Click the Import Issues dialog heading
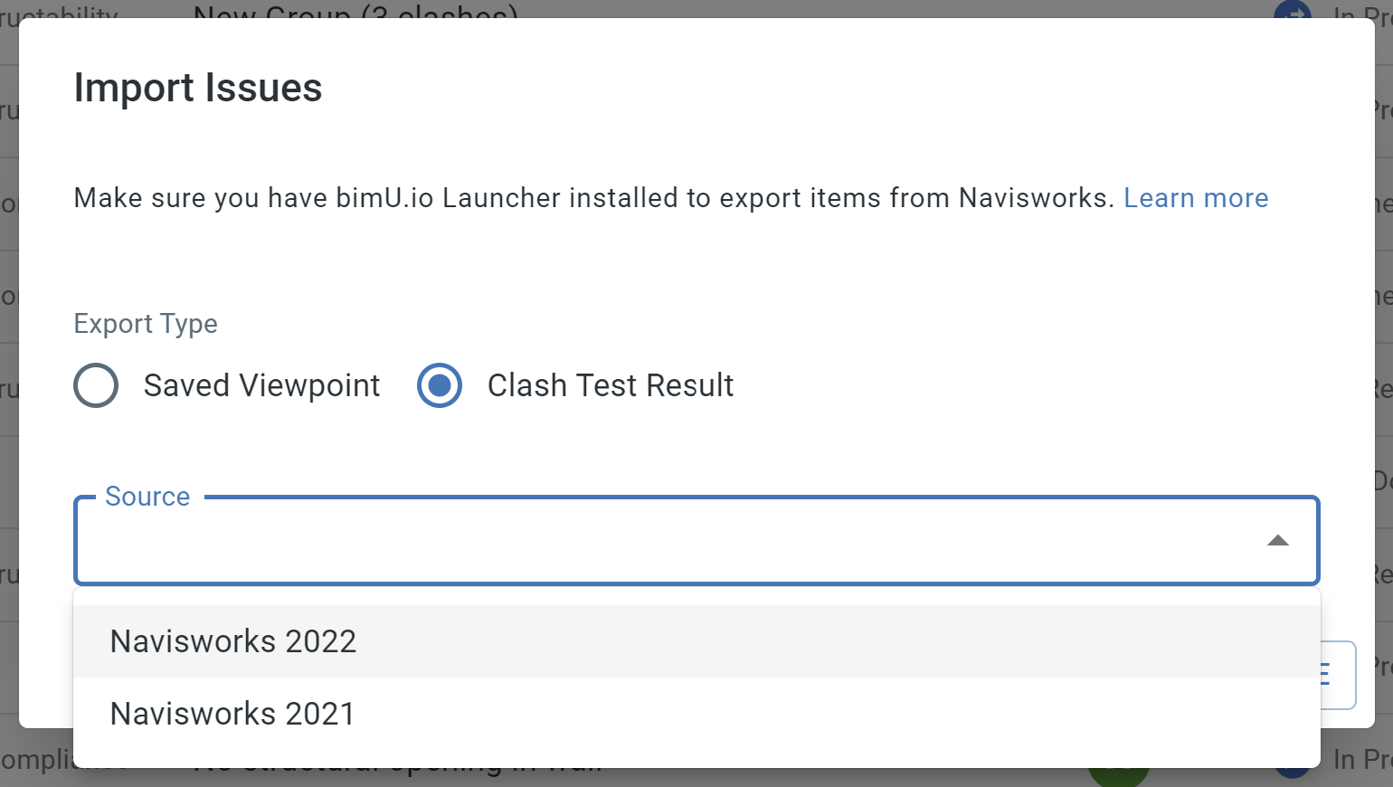 click(x=198, y=88)
